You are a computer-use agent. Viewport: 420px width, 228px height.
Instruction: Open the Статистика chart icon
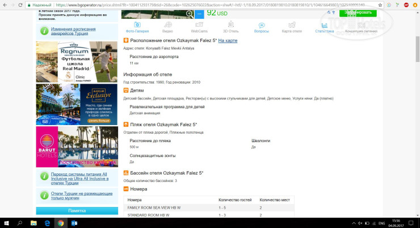click(324, 26)
